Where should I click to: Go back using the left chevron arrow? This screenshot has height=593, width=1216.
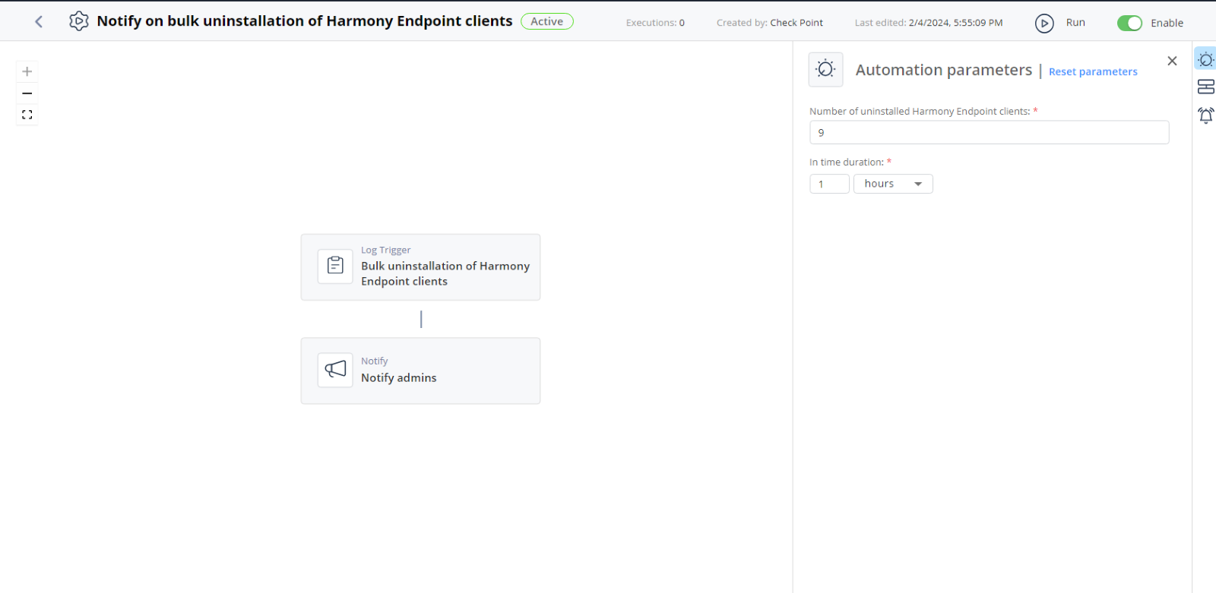(x=39, y=22)
